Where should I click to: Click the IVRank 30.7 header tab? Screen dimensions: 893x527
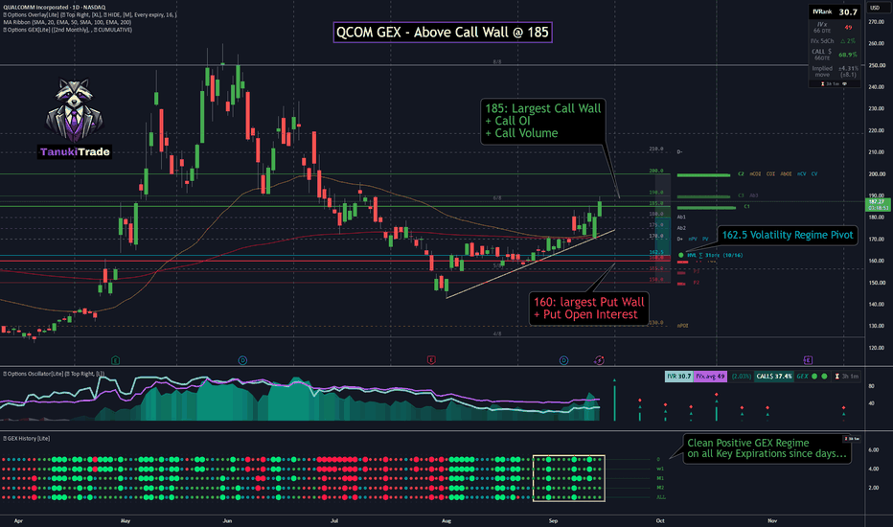(x=835, y=11)
